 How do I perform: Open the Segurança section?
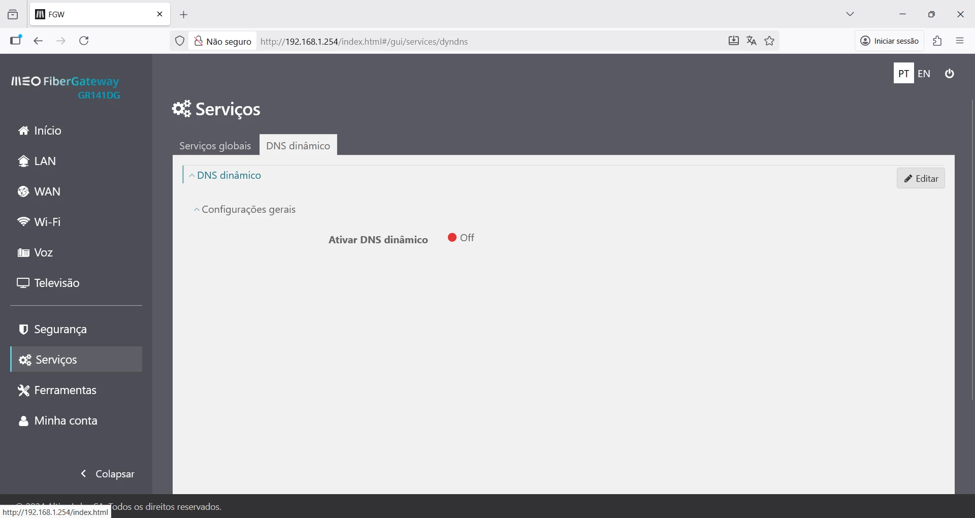coord(52,329)
